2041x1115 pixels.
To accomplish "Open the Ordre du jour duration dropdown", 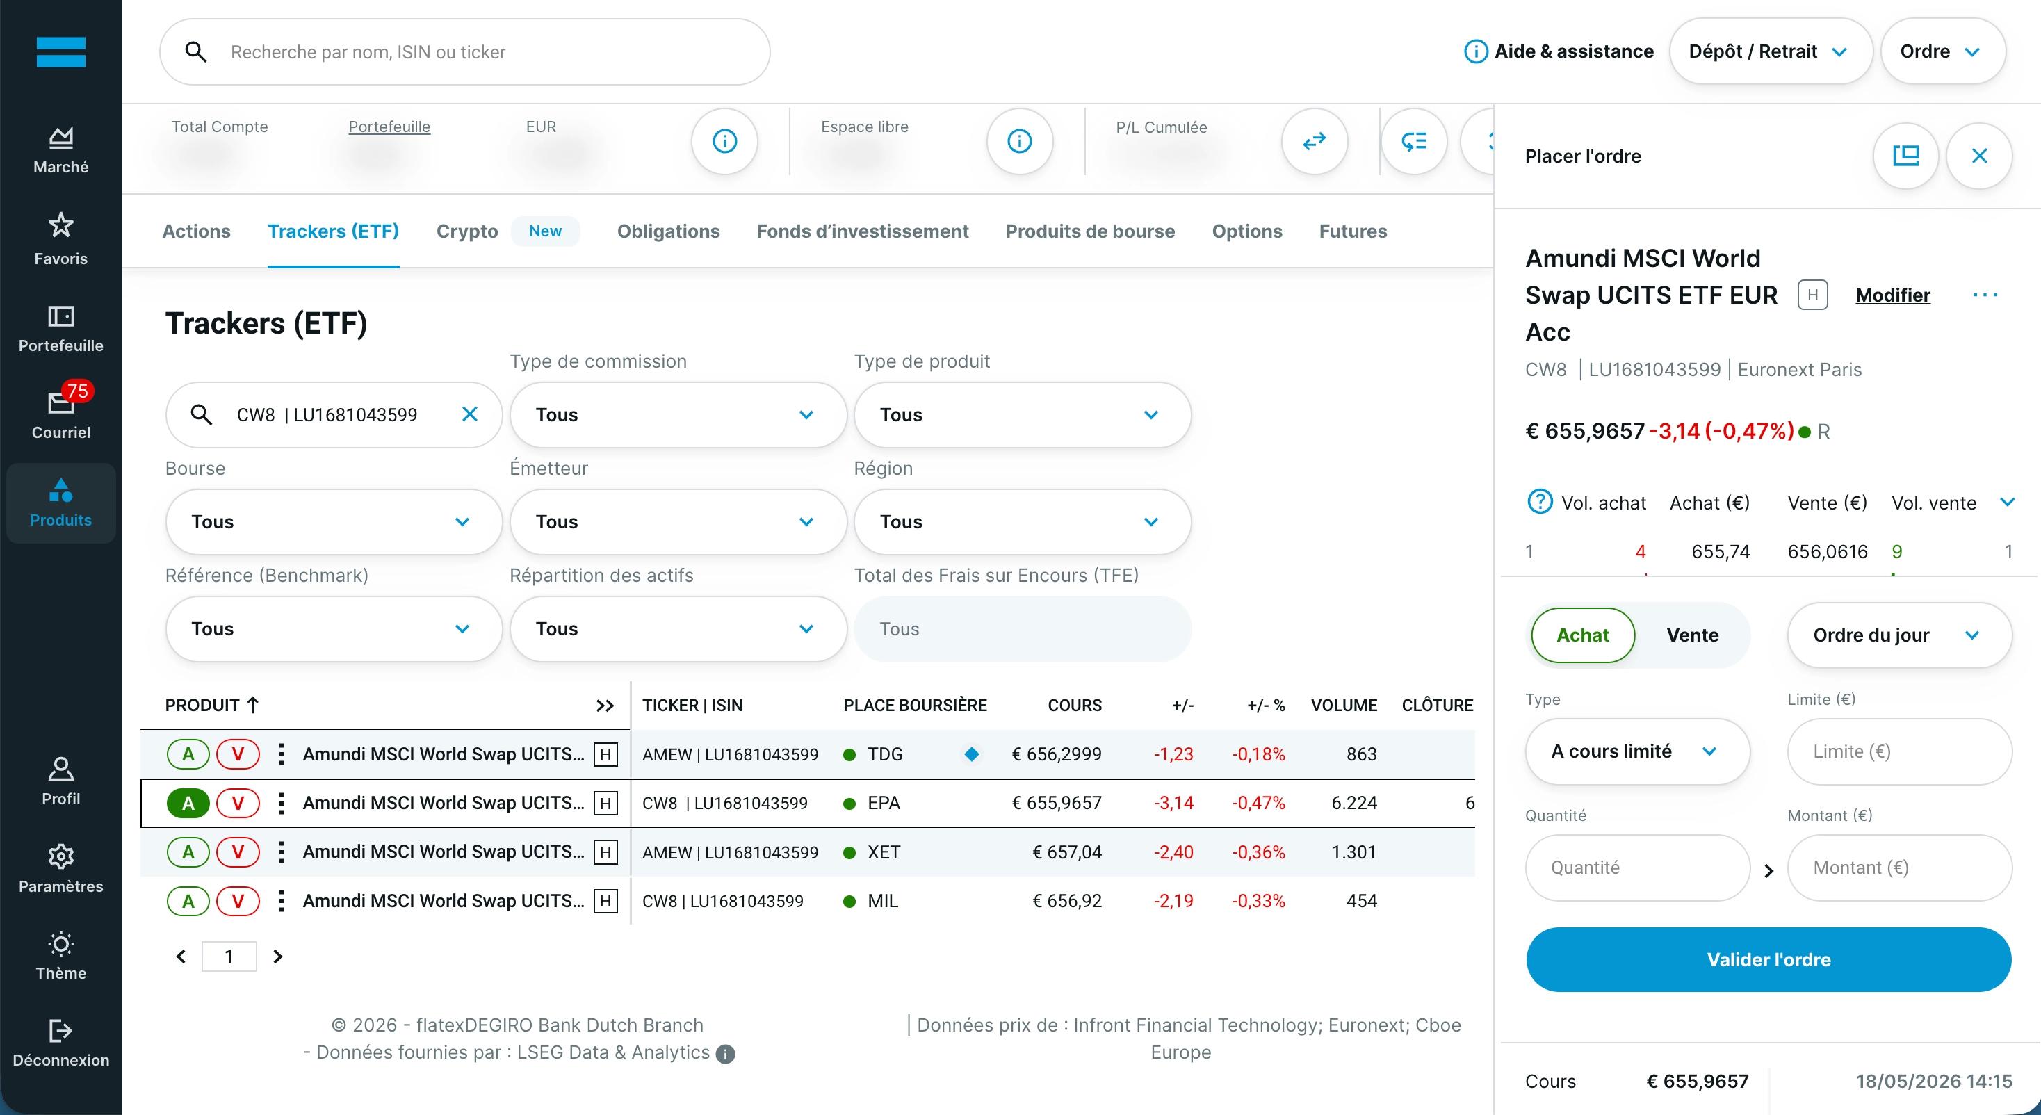I will [1899, 635].
